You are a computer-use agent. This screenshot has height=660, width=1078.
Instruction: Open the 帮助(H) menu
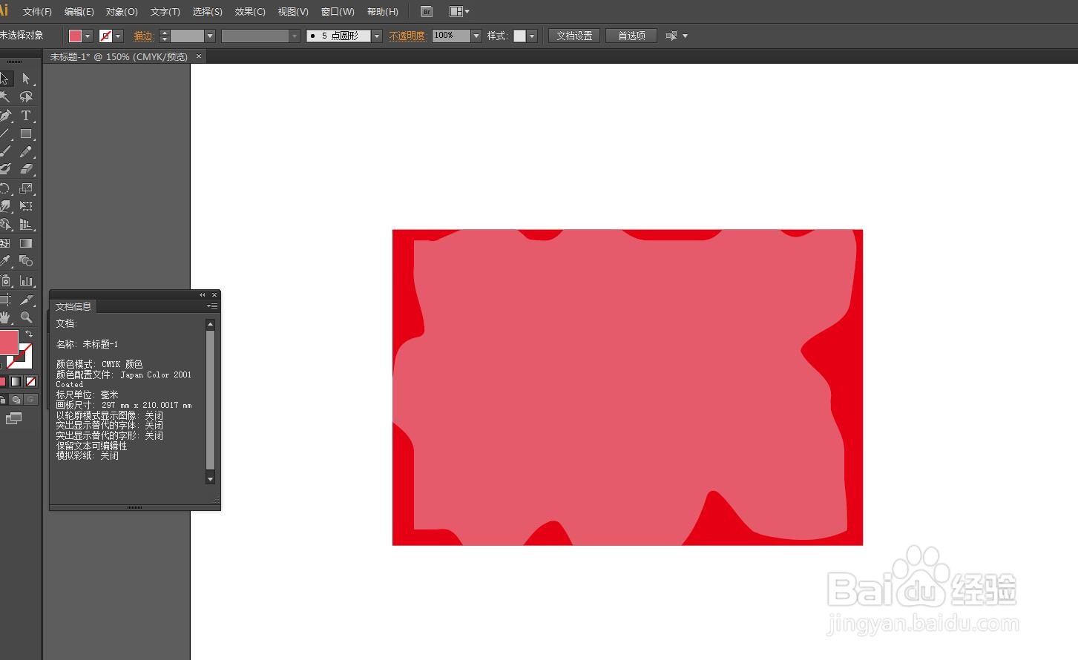point(383,12)
